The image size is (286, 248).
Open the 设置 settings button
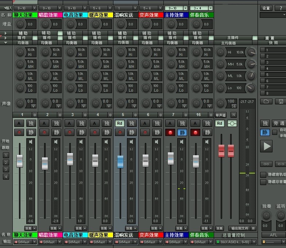pyautogui.click(x=266, y=8)
